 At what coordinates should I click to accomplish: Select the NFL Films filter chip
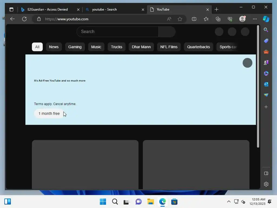coord(169,47)
